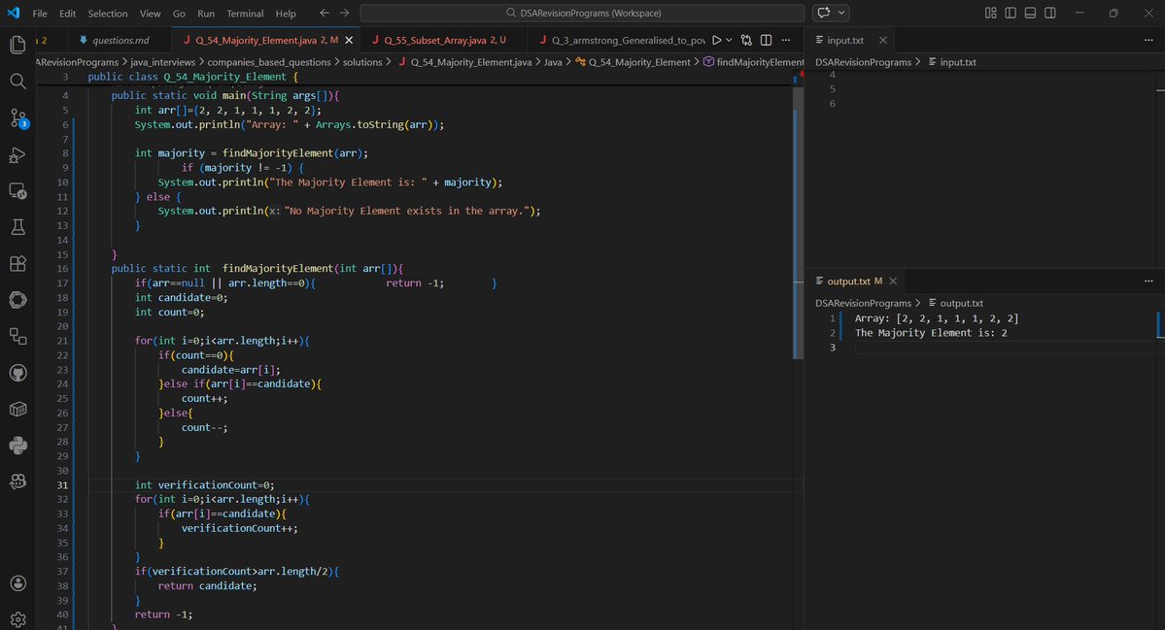Open the View menu
This screenshot has height=630, width=1165.
point(150,14)
